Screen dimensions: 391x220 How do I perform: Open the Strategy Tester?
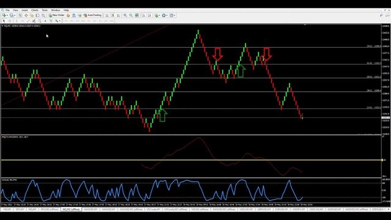[x=43, y=15]
